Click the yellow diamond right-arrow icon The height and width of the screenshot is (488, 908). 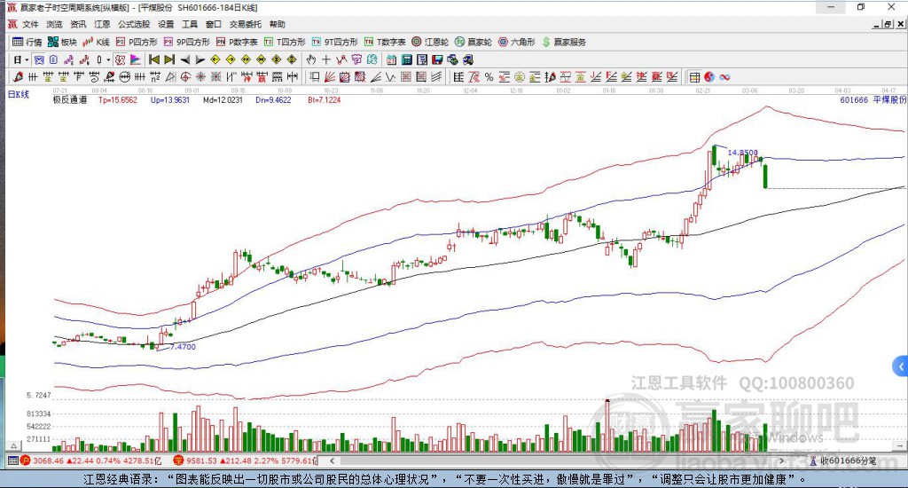(231, 59)
